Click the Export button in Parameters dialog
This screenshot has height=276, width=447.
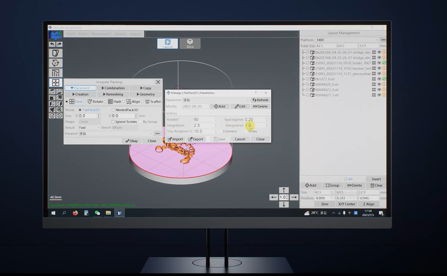pyautogui.click(x=196, y=139)
